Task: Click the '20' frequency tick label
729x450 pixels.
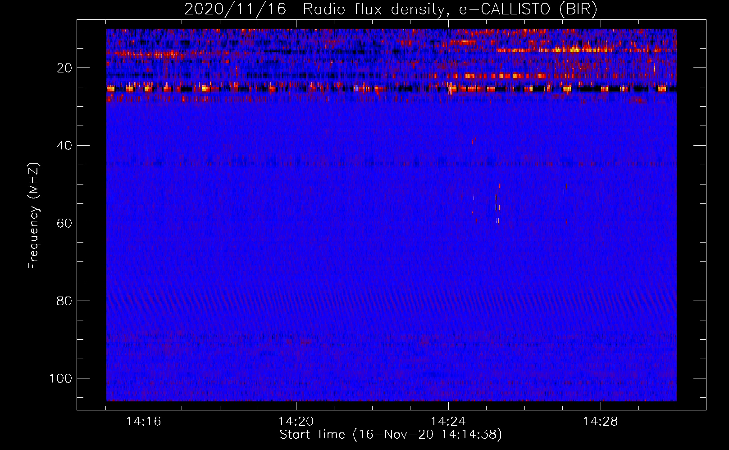Action: coord(64,68)
